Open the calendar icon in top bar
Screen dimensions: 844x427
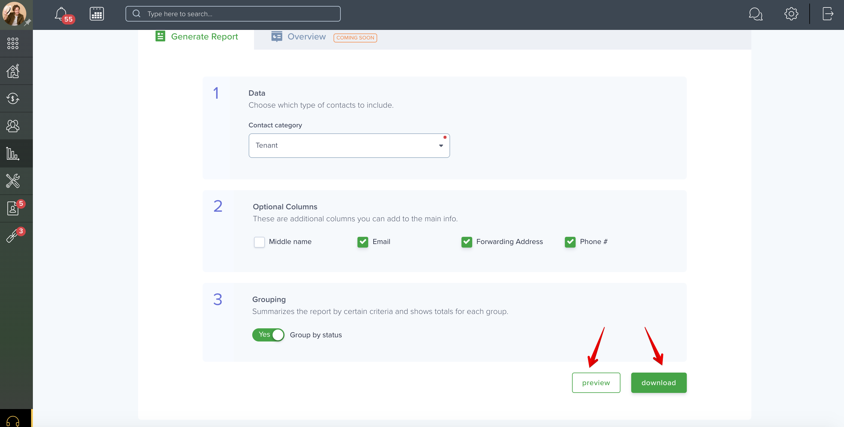click(97, 14)
